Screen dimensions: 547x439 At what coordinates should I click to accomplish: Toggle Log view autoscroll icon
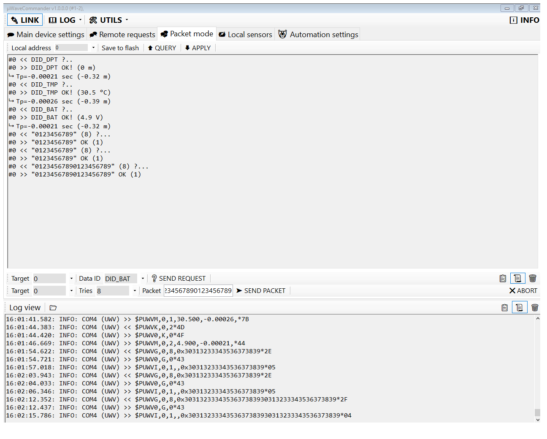tap(520, 308)
